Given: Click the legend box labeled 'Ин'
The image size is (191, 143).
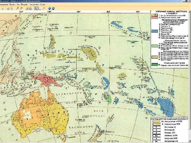Looking at the screenshot, I should [x=157, y=136].
